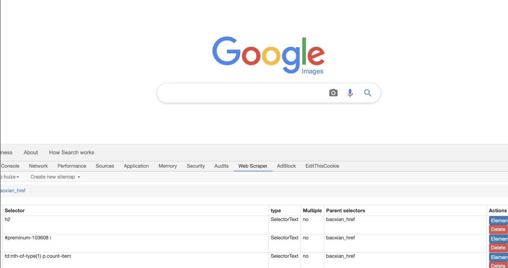Viewport: 508px width, 268px height.
Task: Open the EditThisCookie tab
Action: point(322,166)
